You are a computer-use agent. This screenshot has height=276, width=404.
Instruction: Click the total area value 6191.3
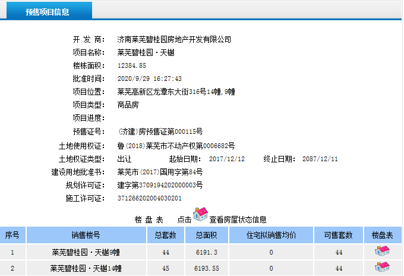point(204,252)
